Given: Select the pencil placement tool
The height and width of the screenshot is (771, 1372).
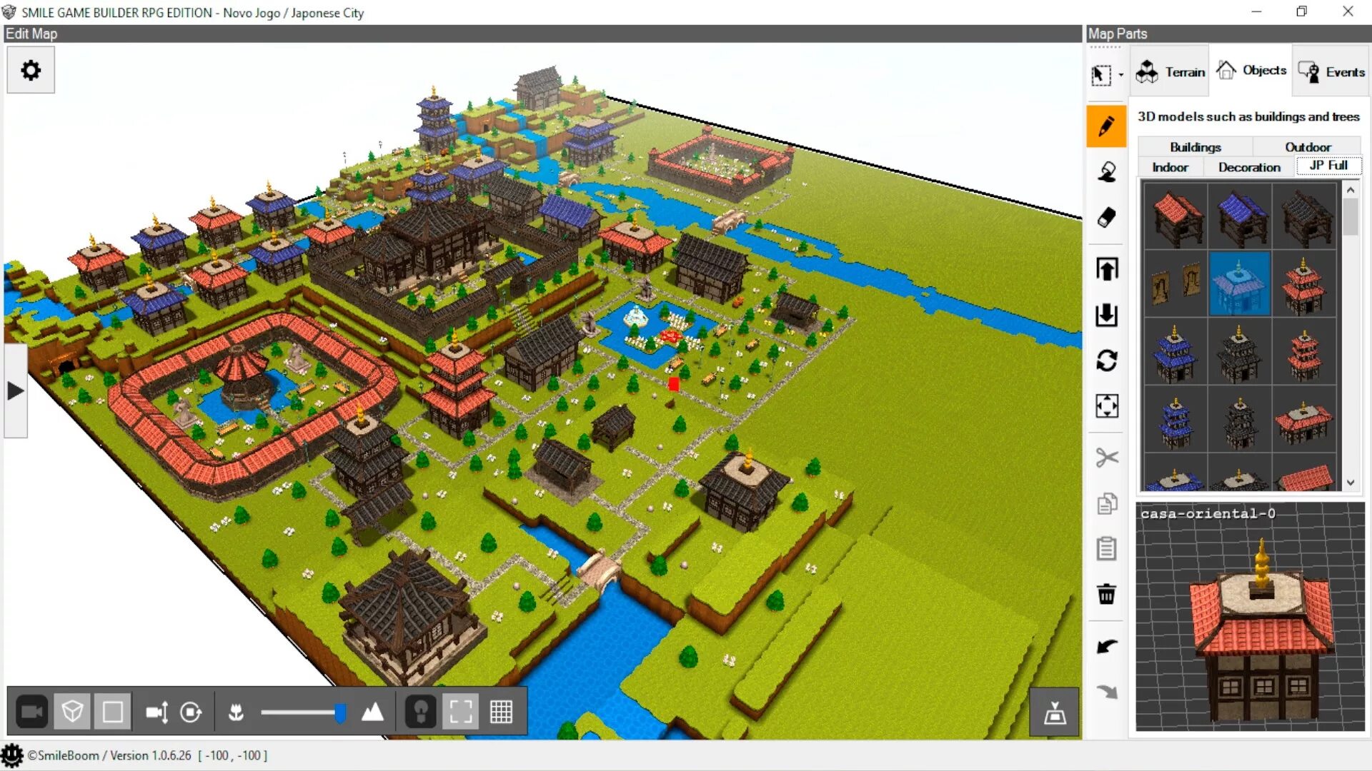Looking at the screenshot, I should click(x=1106, y=126).
